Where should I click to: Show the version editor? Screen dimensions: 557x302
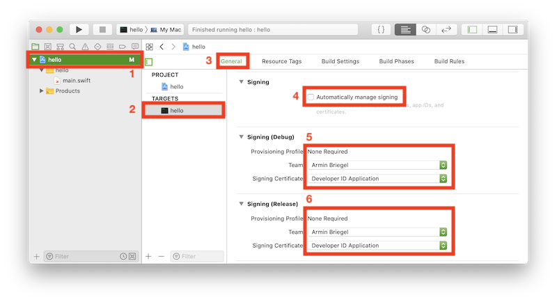click(x=446, y=29)
